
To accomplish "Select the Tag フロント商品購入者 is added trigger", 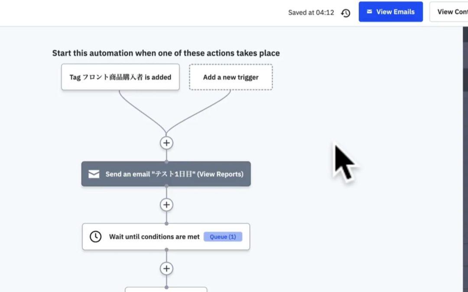I will click(x=120, y=77).
